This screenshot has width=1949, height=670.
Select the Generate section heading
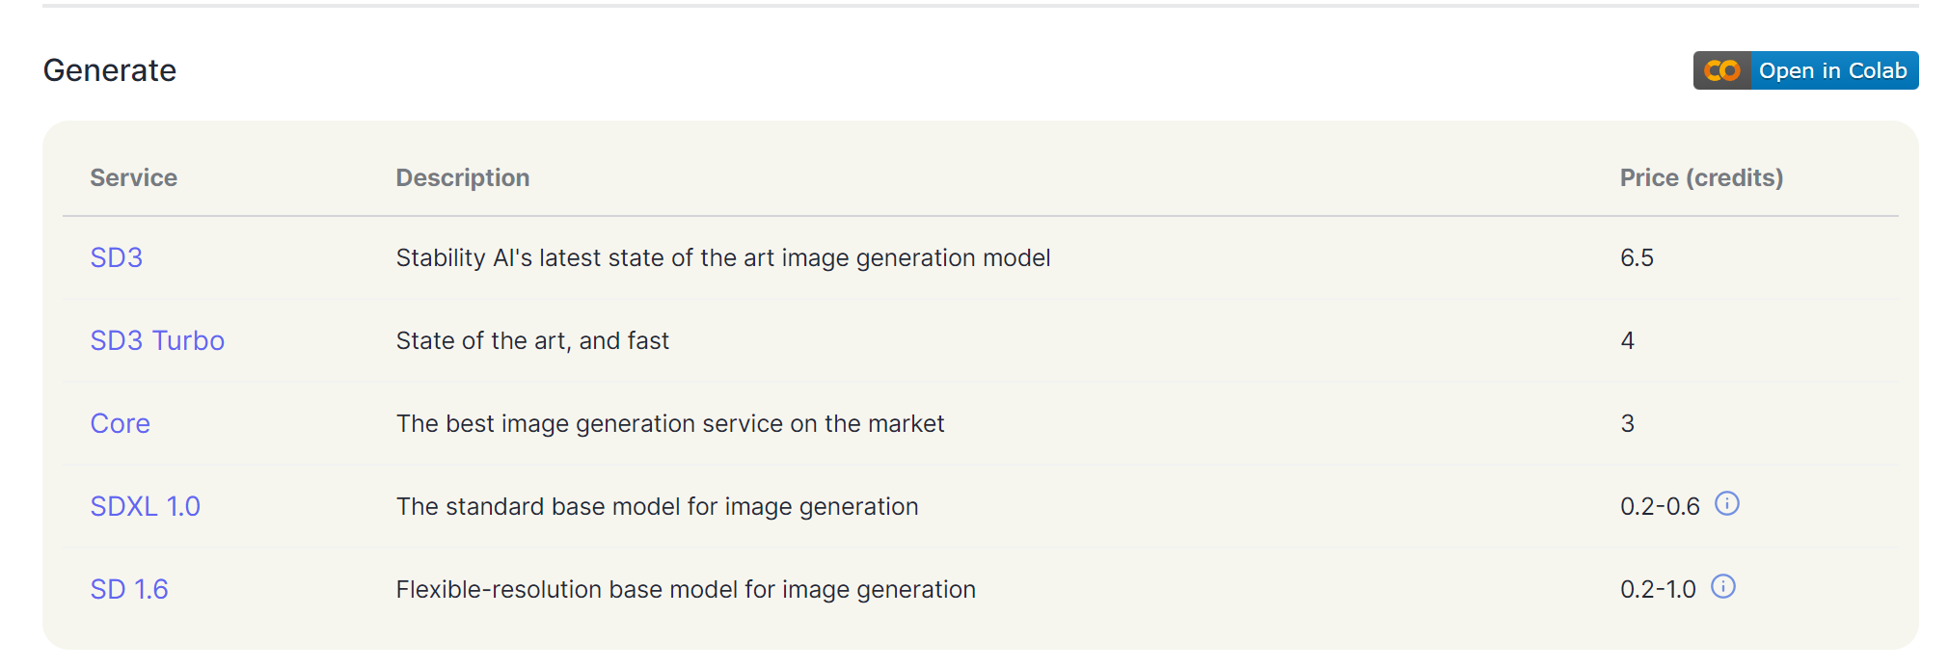click(x=110, y=70)
